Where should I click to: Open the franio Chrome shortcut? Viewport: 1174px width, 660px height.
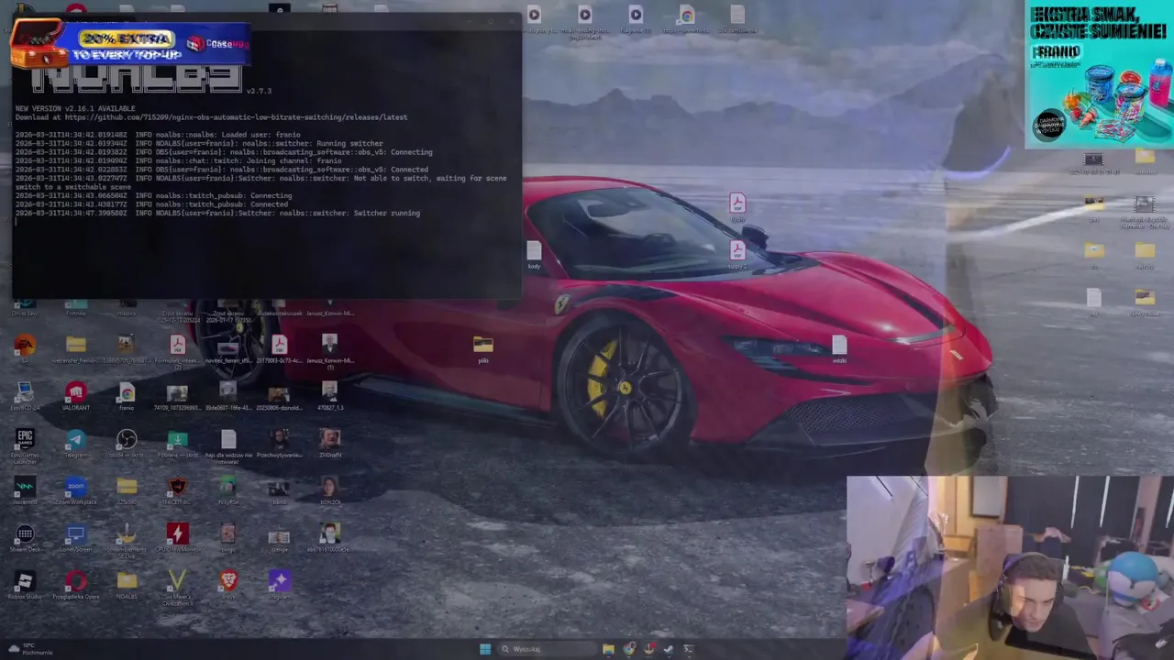pos(127,396)
